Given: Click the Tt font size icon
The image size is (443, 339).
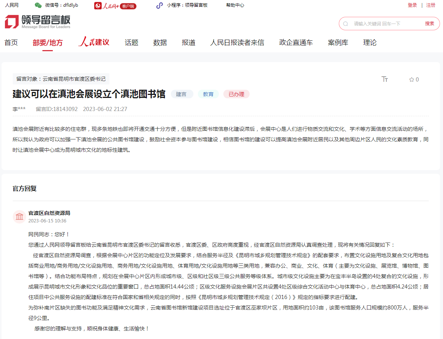Looking at the screenshot, I should click(385, 79).
